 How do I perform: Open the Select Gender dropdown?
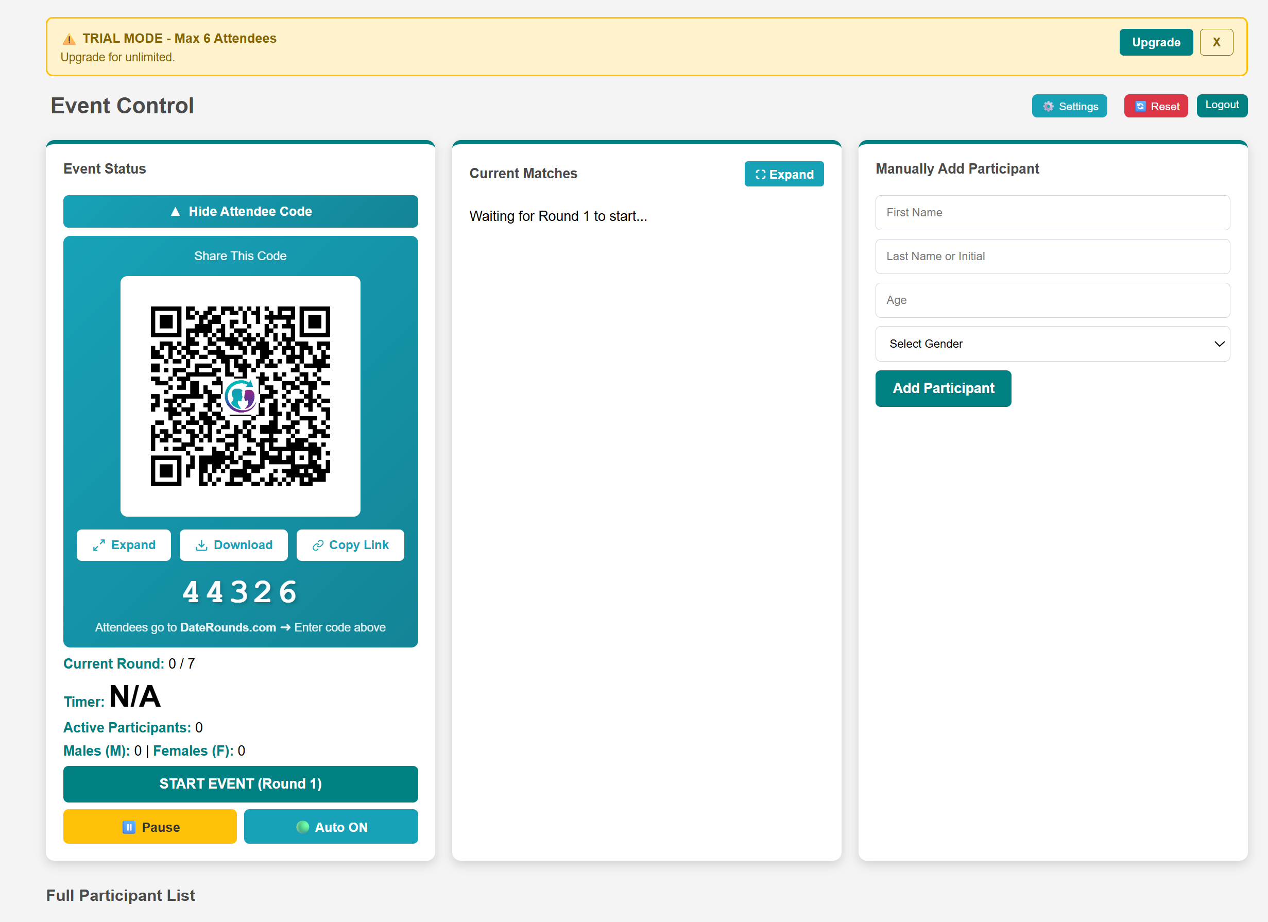(x=1052, y=344)
